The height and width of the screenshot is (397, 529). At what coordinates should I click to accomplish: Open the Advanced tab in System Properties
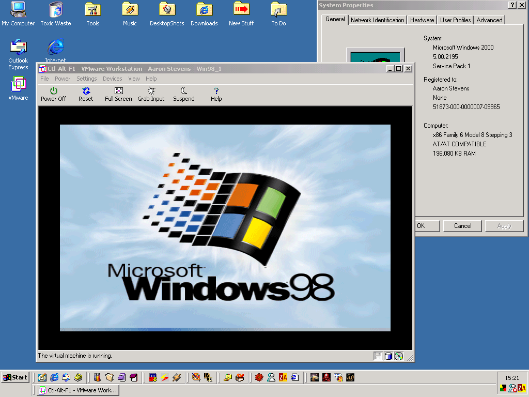489,20
